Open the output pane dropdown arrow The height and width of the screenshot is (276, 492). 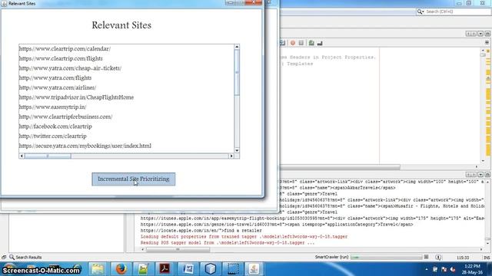tap(480, 174)
